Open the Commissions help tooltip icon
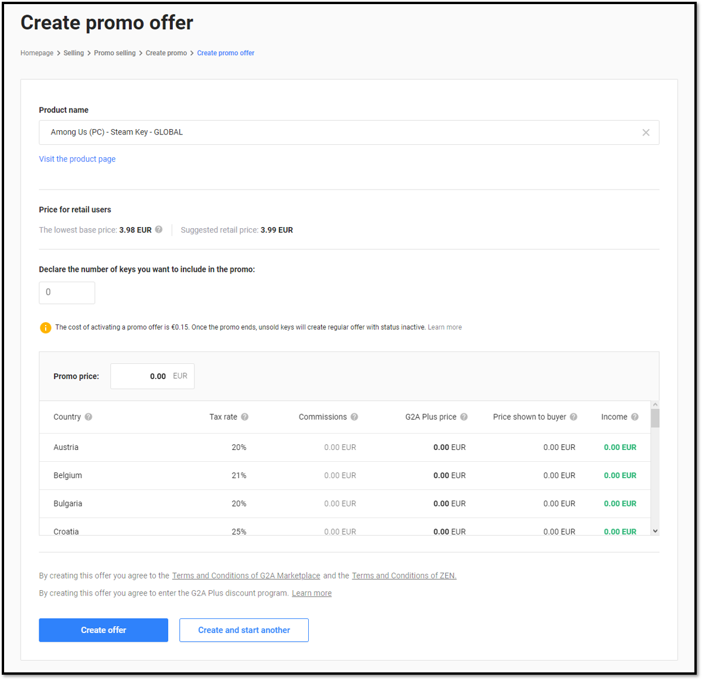Image resolution: width=702 pixels, height=680 pixels. click(355, 417)
